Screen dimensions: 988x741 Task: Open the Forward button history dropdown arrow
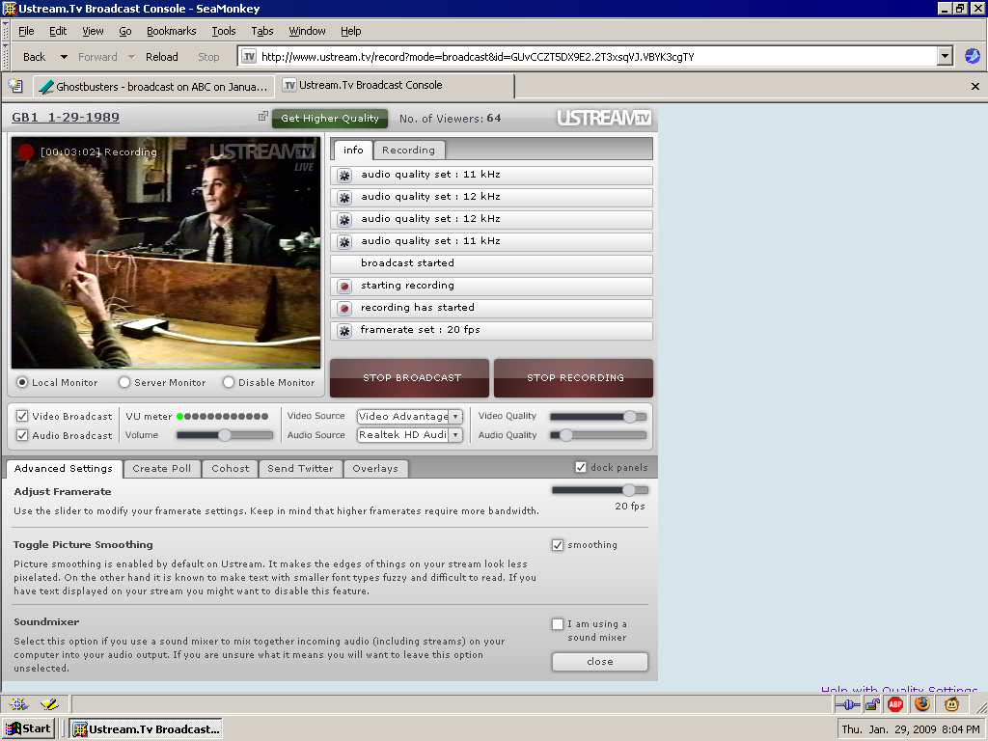[131, 57]
